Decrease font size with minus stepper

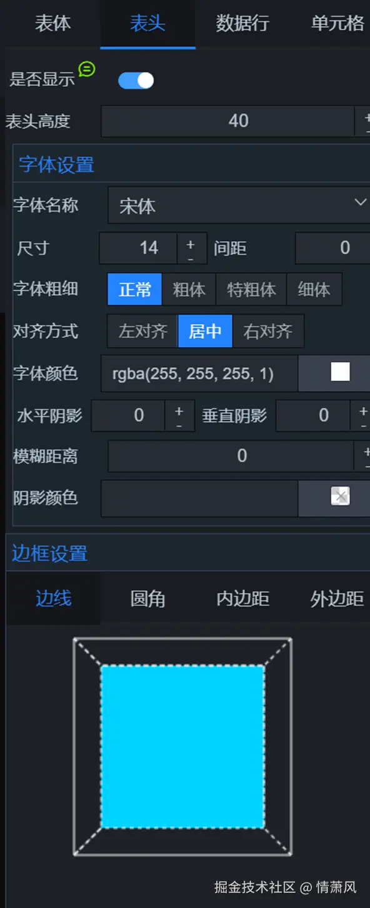click(191, 258)
